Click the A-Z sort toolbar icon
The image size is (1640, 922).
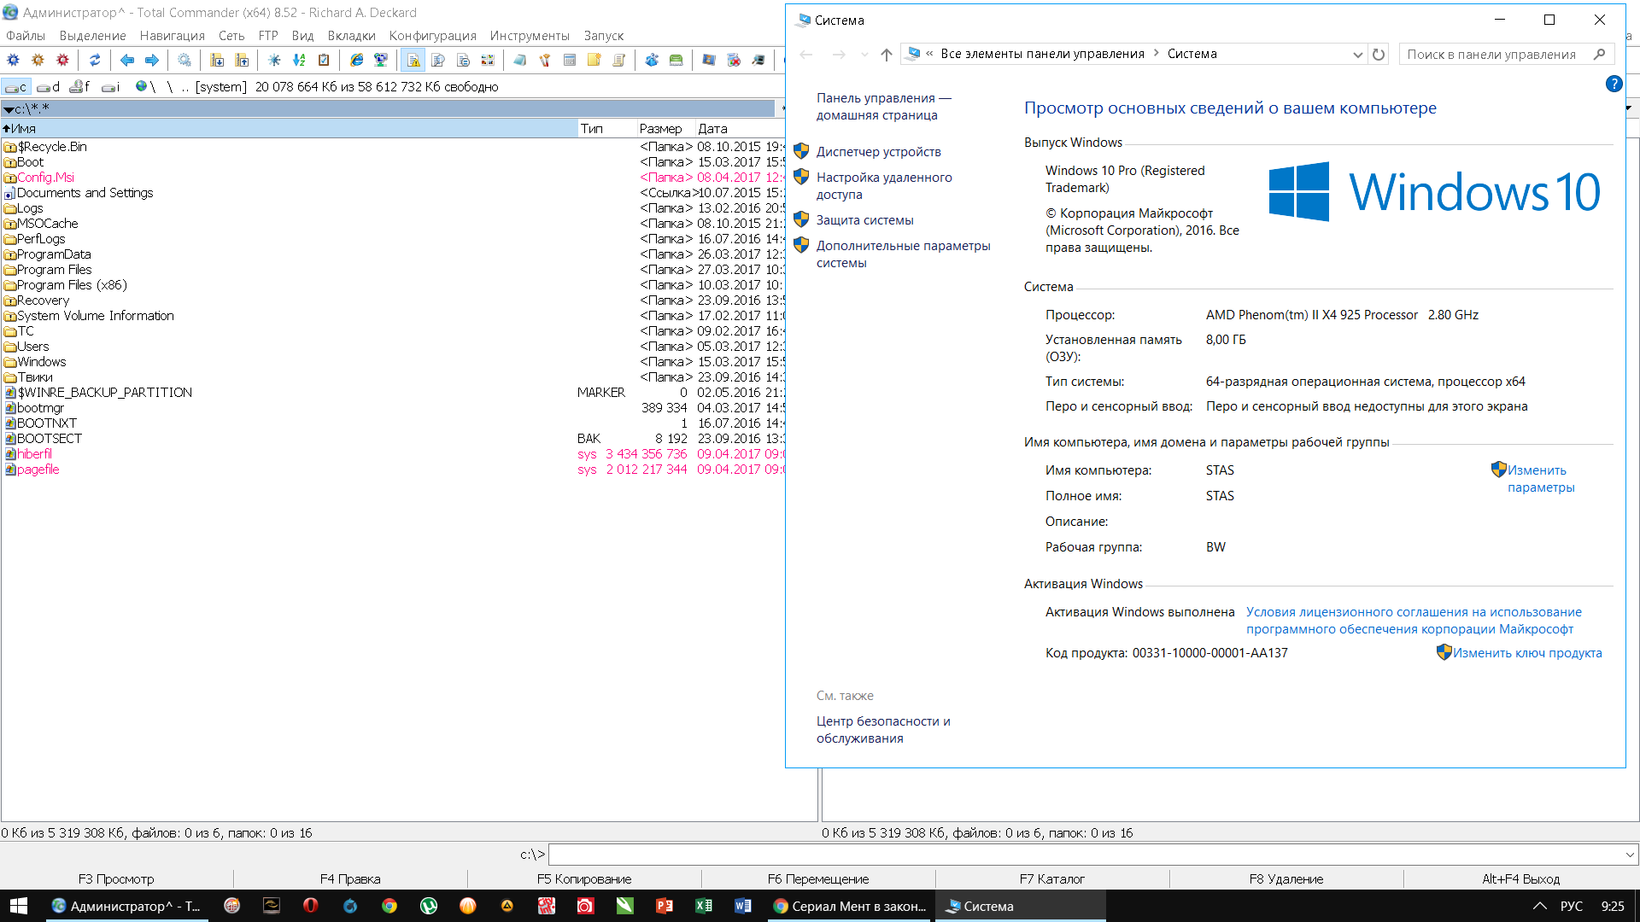(299, 60)
